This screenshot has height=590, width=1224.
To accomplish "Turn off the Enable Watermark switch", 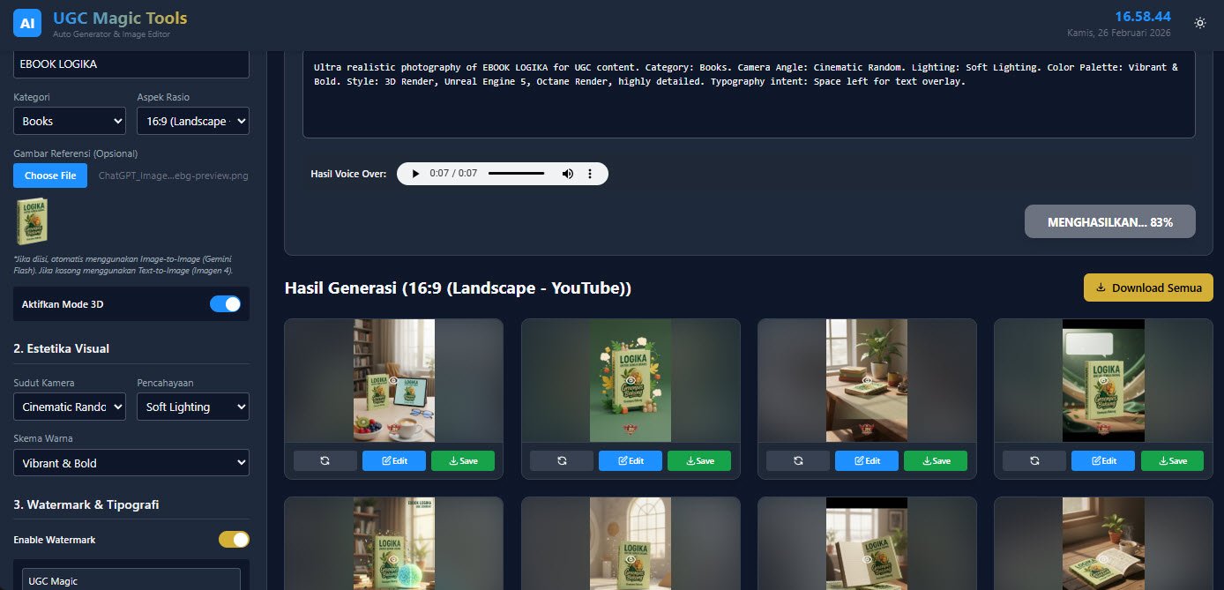I will [x=234, y=540].
